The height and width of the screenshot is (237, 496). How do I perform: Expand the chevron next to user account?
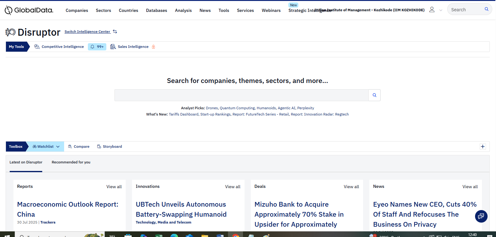(x=441, y=10)
